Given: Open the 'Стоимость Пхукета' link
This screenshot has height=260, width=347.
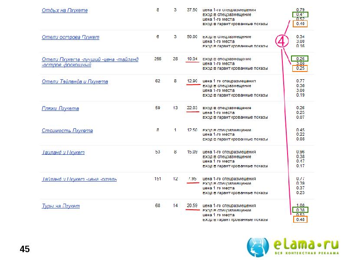Looking at the screenshot, I should coord(67,130).
